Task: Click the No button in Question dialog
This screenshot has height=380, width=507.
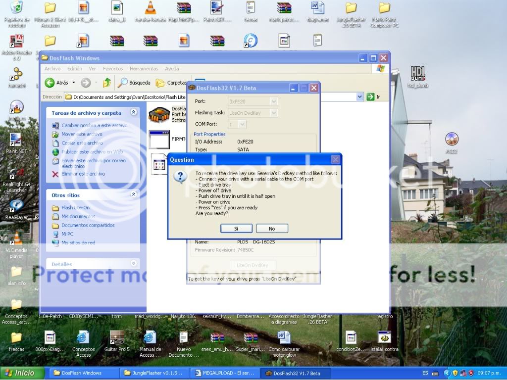Action: [272, 229]
